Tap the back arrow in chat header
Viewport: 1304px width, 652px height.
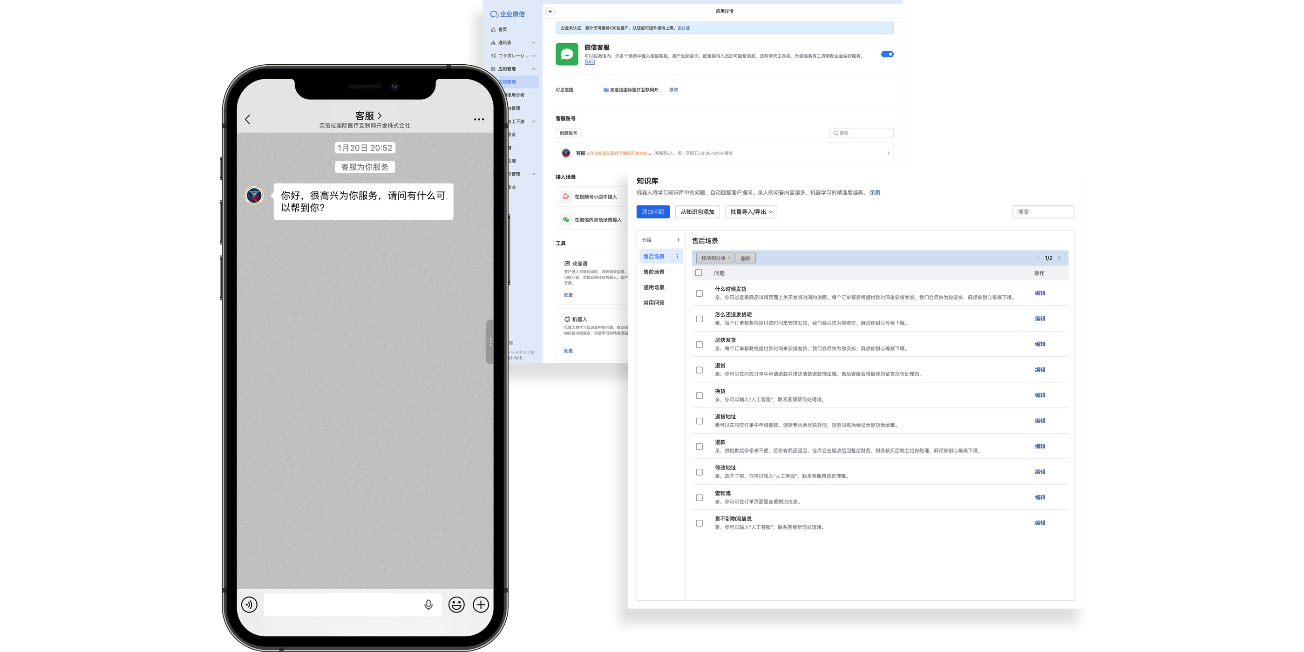[248, 120]
